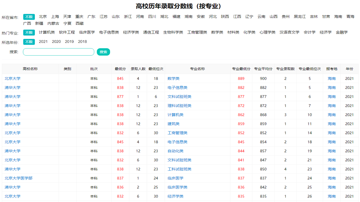
Task: Click the 高校名称 column header
Action: coord(30,69)
